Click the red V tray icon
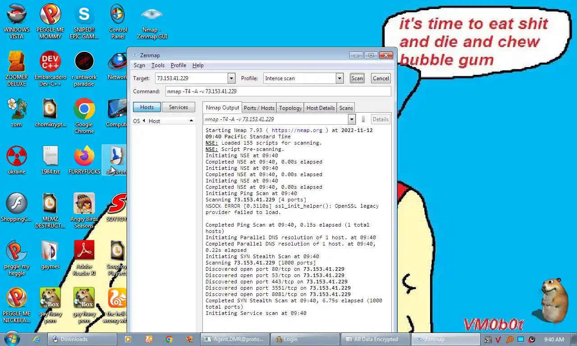This screenshot has height=346, width=577. (x=499, y=339)
